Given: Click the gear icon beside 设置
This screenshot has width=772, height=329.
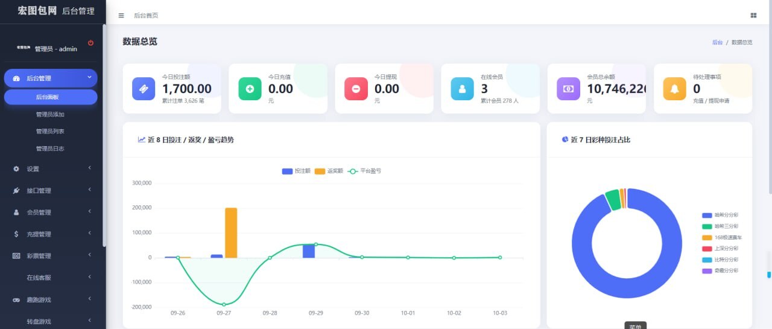Looking at the screenshot, I should [x=16, y=169].
